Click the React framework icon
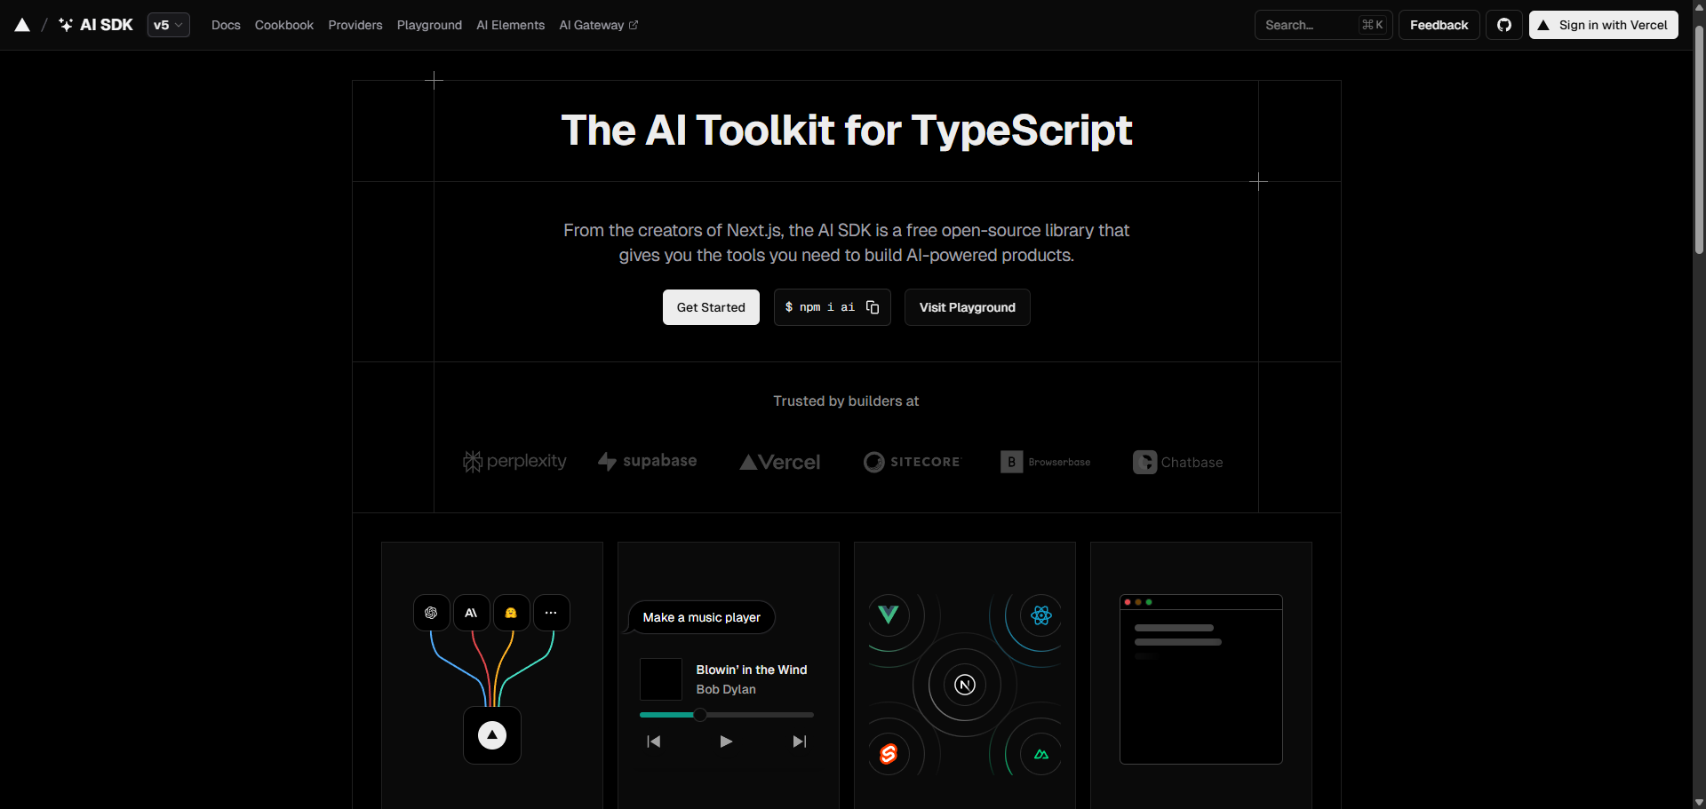The width and height of the screenshot is (1706, 809). click(1041, 615)
